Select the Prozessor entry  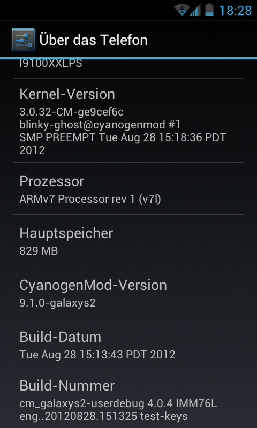128,188
